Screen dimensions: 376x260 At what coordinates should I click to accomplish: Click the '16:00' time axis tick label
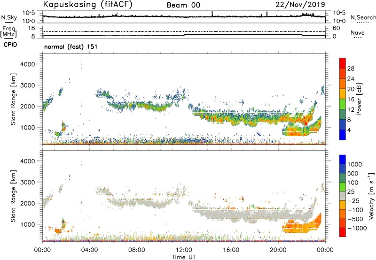pos(231,250)
